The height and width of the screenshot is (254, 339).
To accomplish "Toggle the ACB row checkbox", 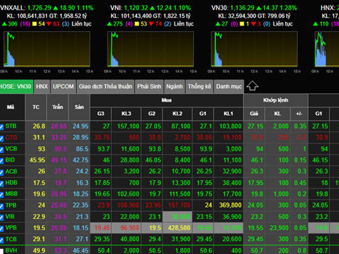I will coord(1,172).
